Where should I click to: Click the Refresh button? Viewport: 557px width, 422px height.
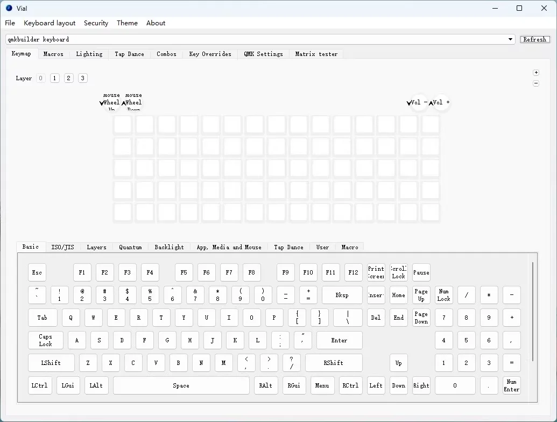(x=534, y=39)
